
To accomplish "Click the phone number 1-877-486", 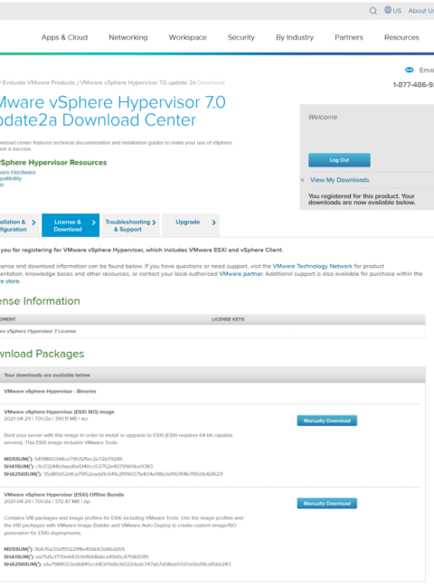I will (x=413, y=85).
